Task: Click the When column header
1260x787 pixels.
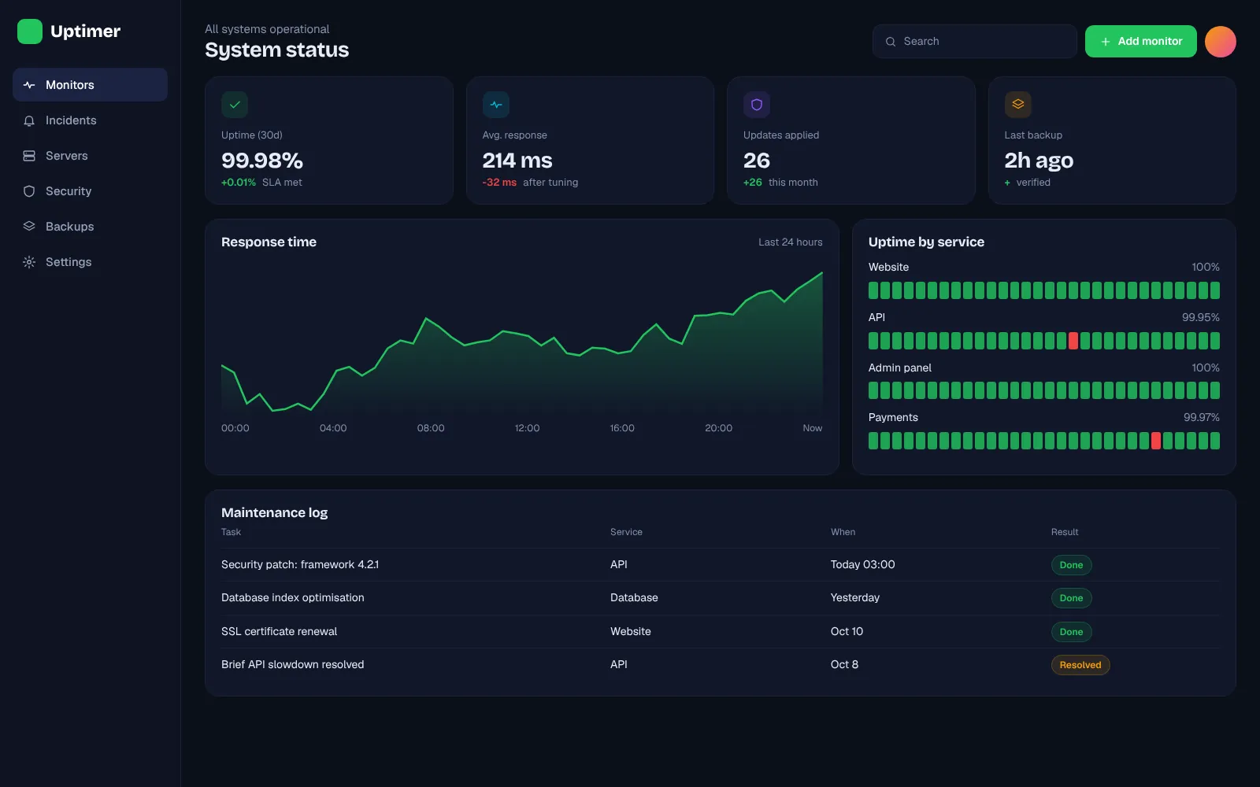Action: point(843,532)
